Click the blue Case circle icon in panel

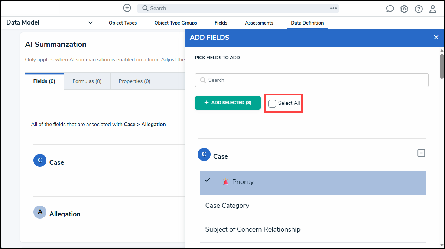pos(204,154)
